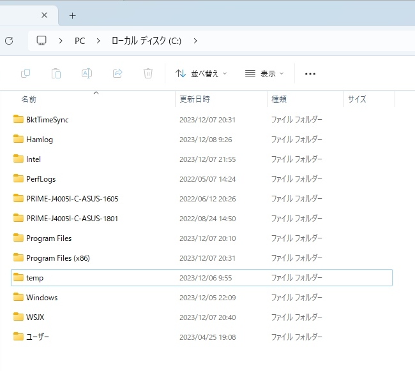Click date 2023/12/08 9:26 for Hamlog
The width and height of the screenshot is (415, 371).
206,140
